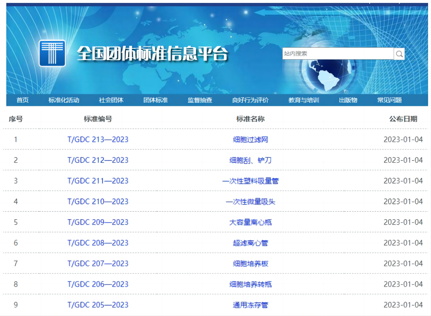Viewport: 431px width, 316px height.
Task: Click the platform logo icon
Action: click(x=52, y=52)
